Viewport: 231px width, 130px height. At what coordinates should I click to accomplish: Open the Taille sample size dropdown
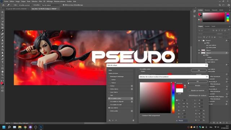click(25, 5)
